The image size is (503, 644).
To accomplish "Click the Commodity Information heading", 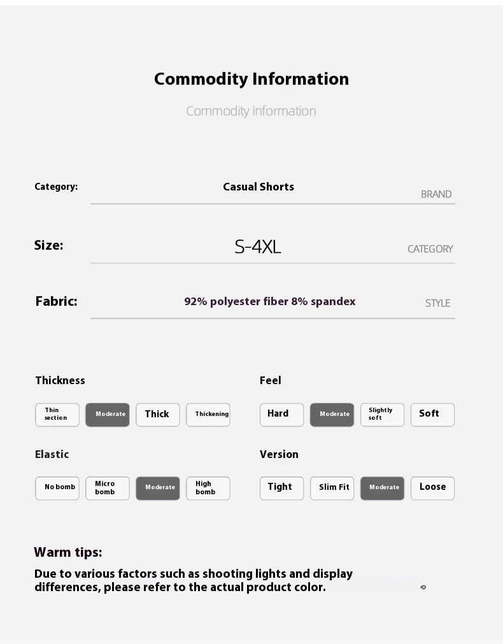I will point(251,79).
